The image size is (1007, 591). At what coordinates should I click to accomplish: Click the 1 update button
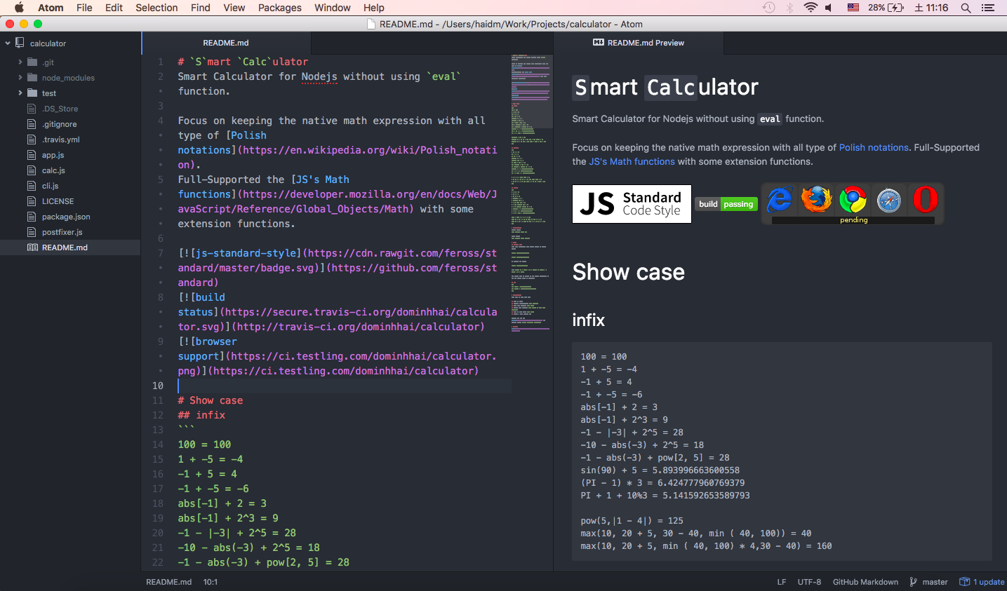click(x=982, y=582)
